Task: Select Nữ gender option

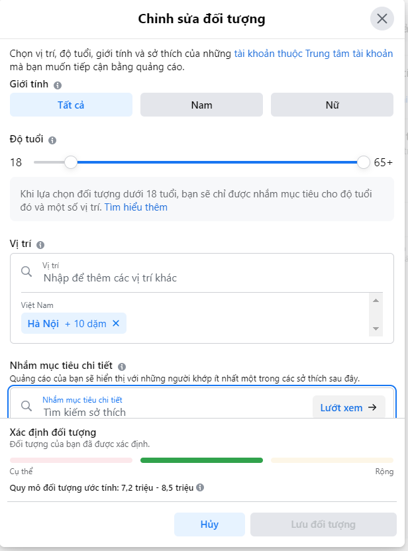Action: 332,105
